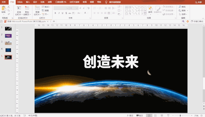Screen dimensions: 205x117
Task: Click the Reset slide button
Action: point(45,11)
